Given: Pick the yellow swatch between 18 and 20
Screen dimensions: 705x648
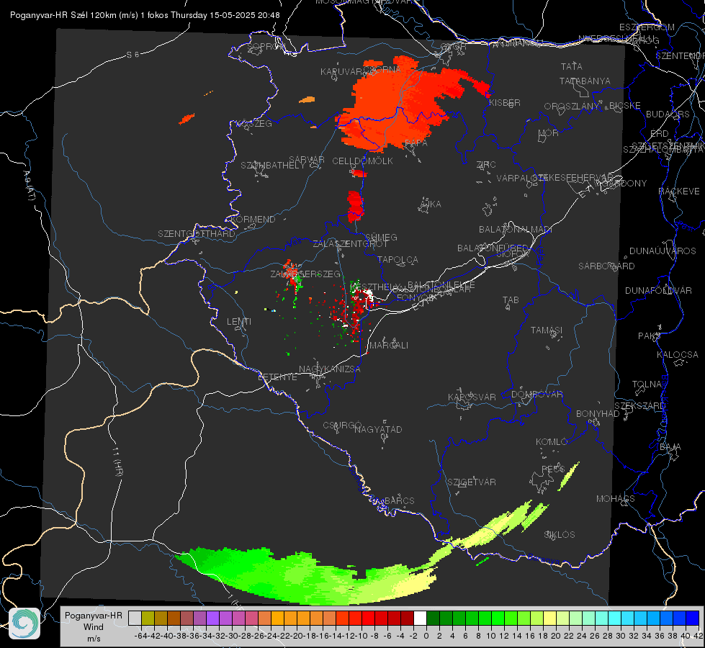Looking at the screenshot, I should point(549,618).
